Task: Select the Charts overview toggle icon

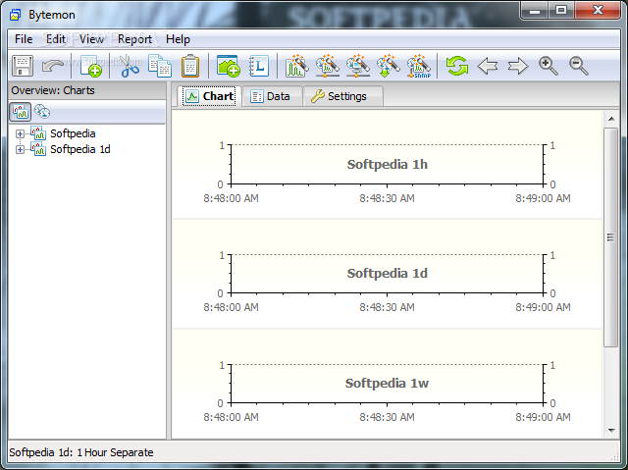Action: 20,112
